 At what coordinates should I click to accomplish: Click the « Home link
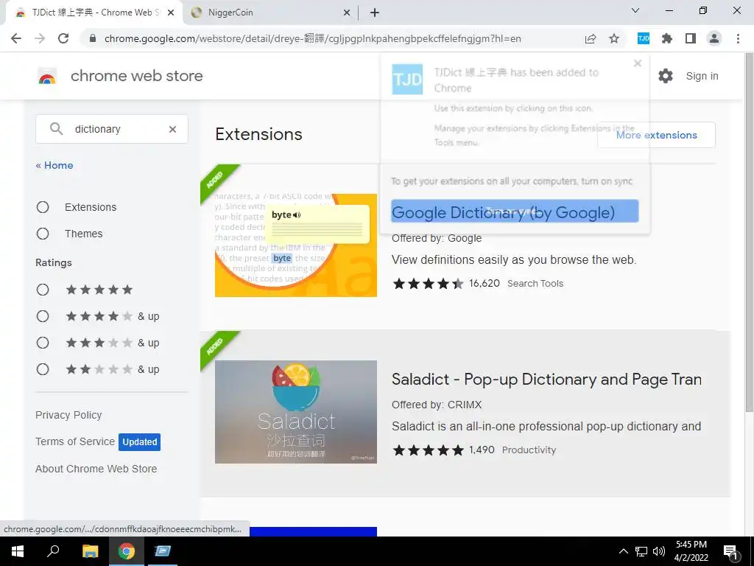[54, 165]
